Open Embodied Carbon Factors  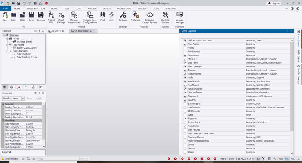coord(149,17)
